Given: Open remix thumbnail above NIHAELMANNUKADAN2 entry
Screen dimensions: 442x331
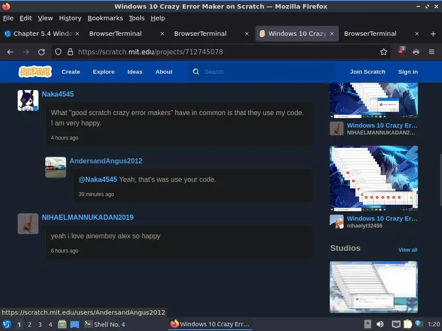Looking at the screenshot, I should coord(374,100).
